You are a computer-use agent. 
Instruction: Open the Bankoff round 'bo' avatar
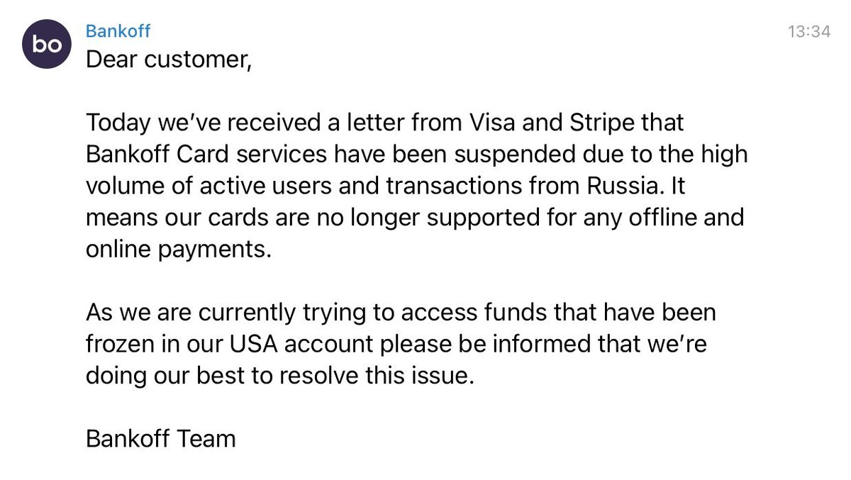coord(47,43)
